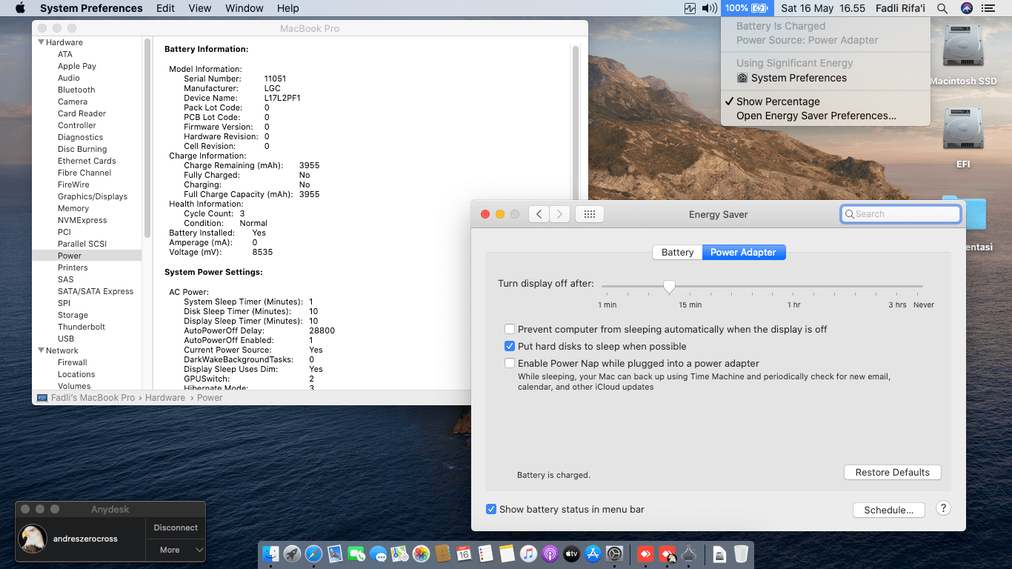Screen dimensions: 1012x569
Task: Activate Siri from the menu bar
Action: [966, 8]
